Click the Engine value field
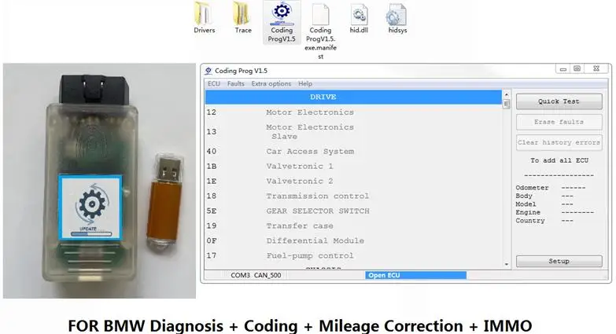 pos(577,212)
